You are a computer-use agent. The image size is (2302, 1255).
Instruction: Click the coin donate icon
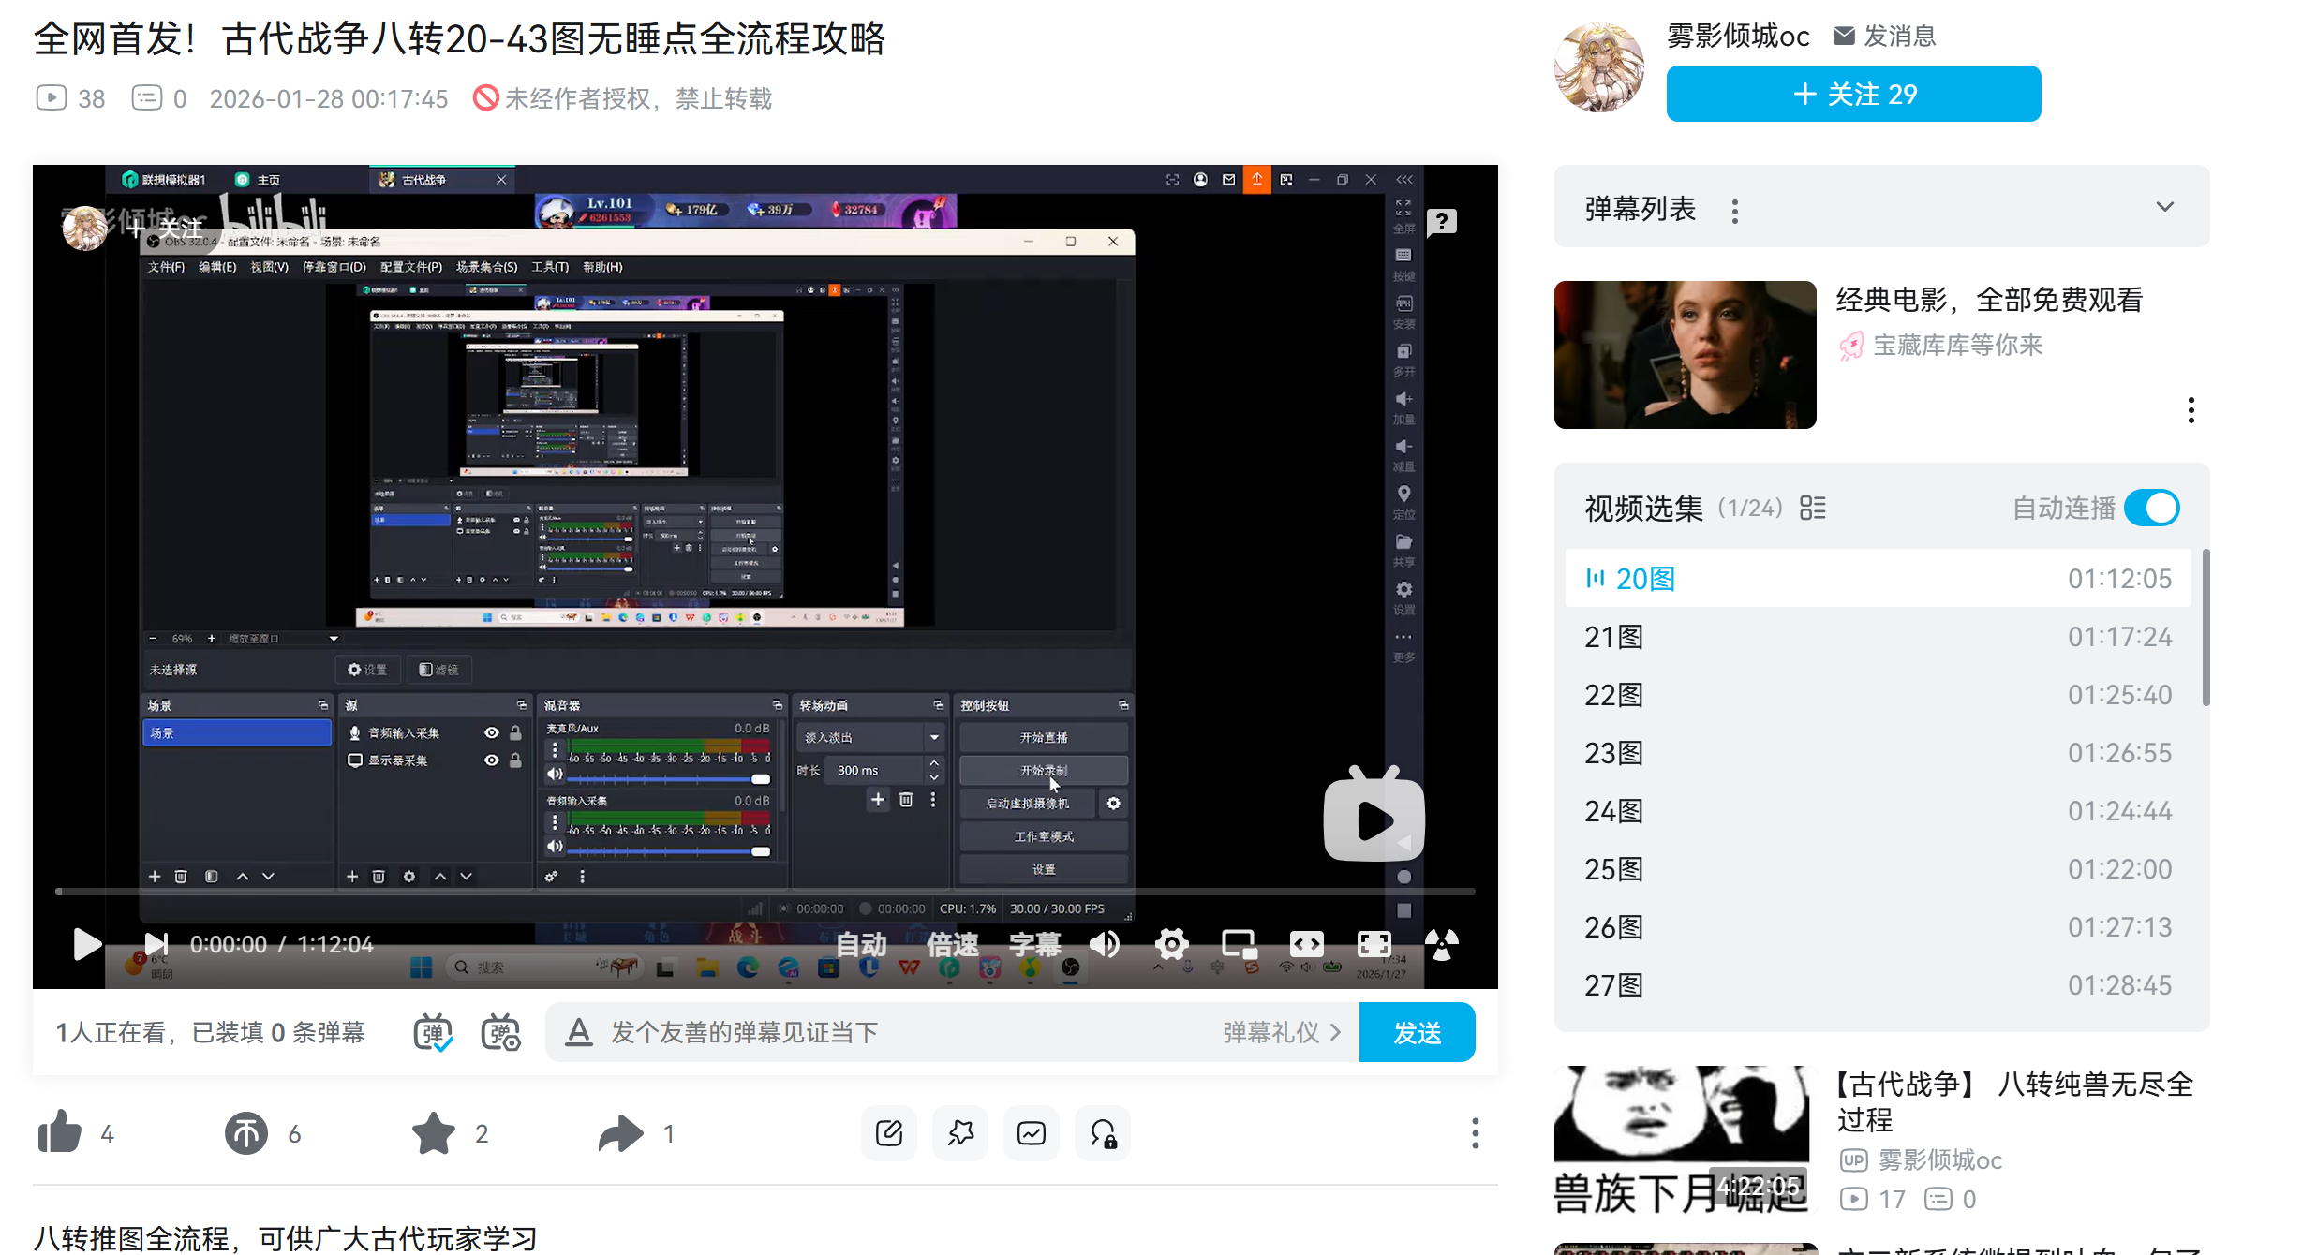tap(246, 1133)
